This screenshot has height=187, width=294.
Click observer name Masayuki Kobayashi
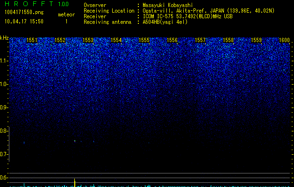coord(168,5)
